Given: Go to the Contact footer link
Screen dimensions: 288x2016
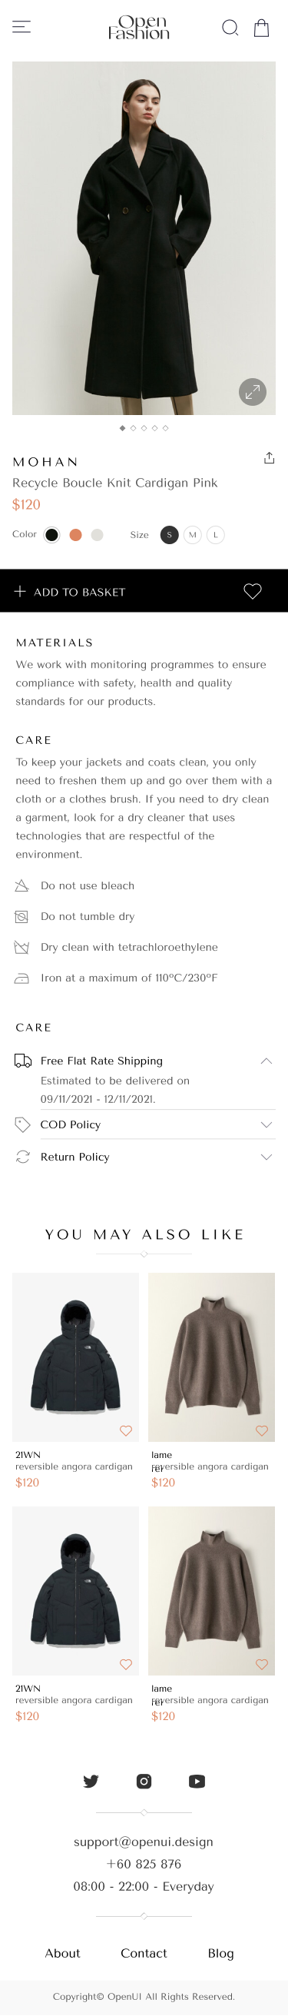Looking at the screenshot, I should coord(144,1954).
